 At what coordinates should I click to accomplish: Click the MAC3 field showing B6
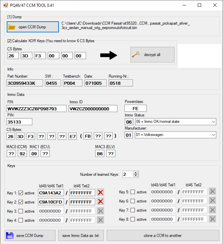pos(100,153)
